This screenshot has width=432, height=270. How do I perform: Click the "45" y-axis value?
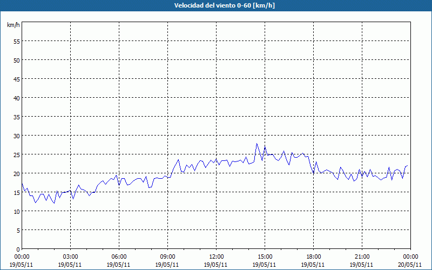(x=17, y=79)
